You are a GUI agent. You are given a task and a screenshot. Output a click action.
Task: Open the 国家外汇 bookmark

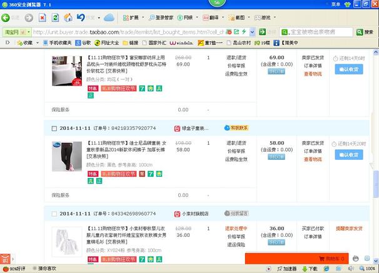154,43
